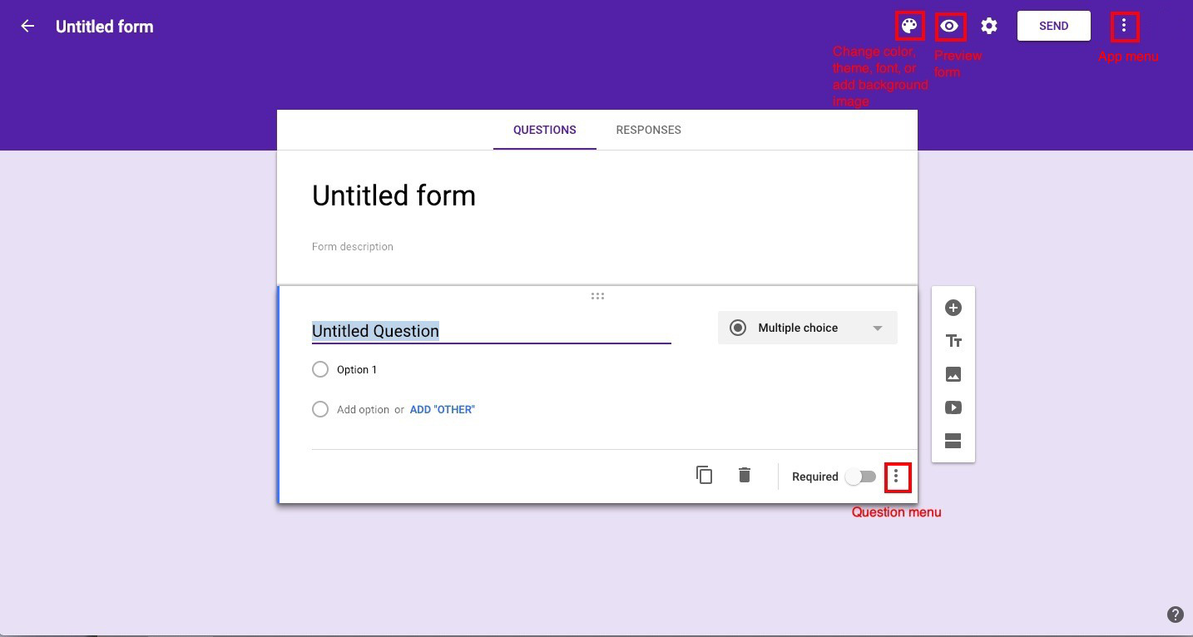Click ADD "OTHER" to add an other option
The height and width of the screenshot is (637, 1193).
[442, 409]
